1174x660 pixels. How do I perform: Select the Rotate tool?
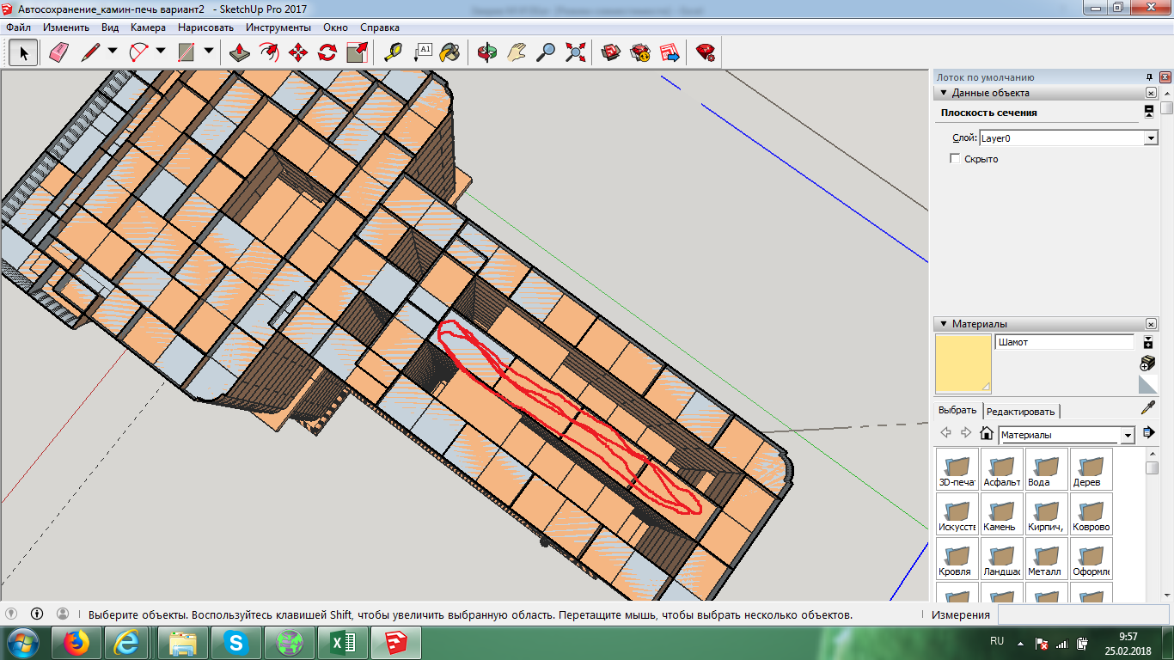click(327, 52)
